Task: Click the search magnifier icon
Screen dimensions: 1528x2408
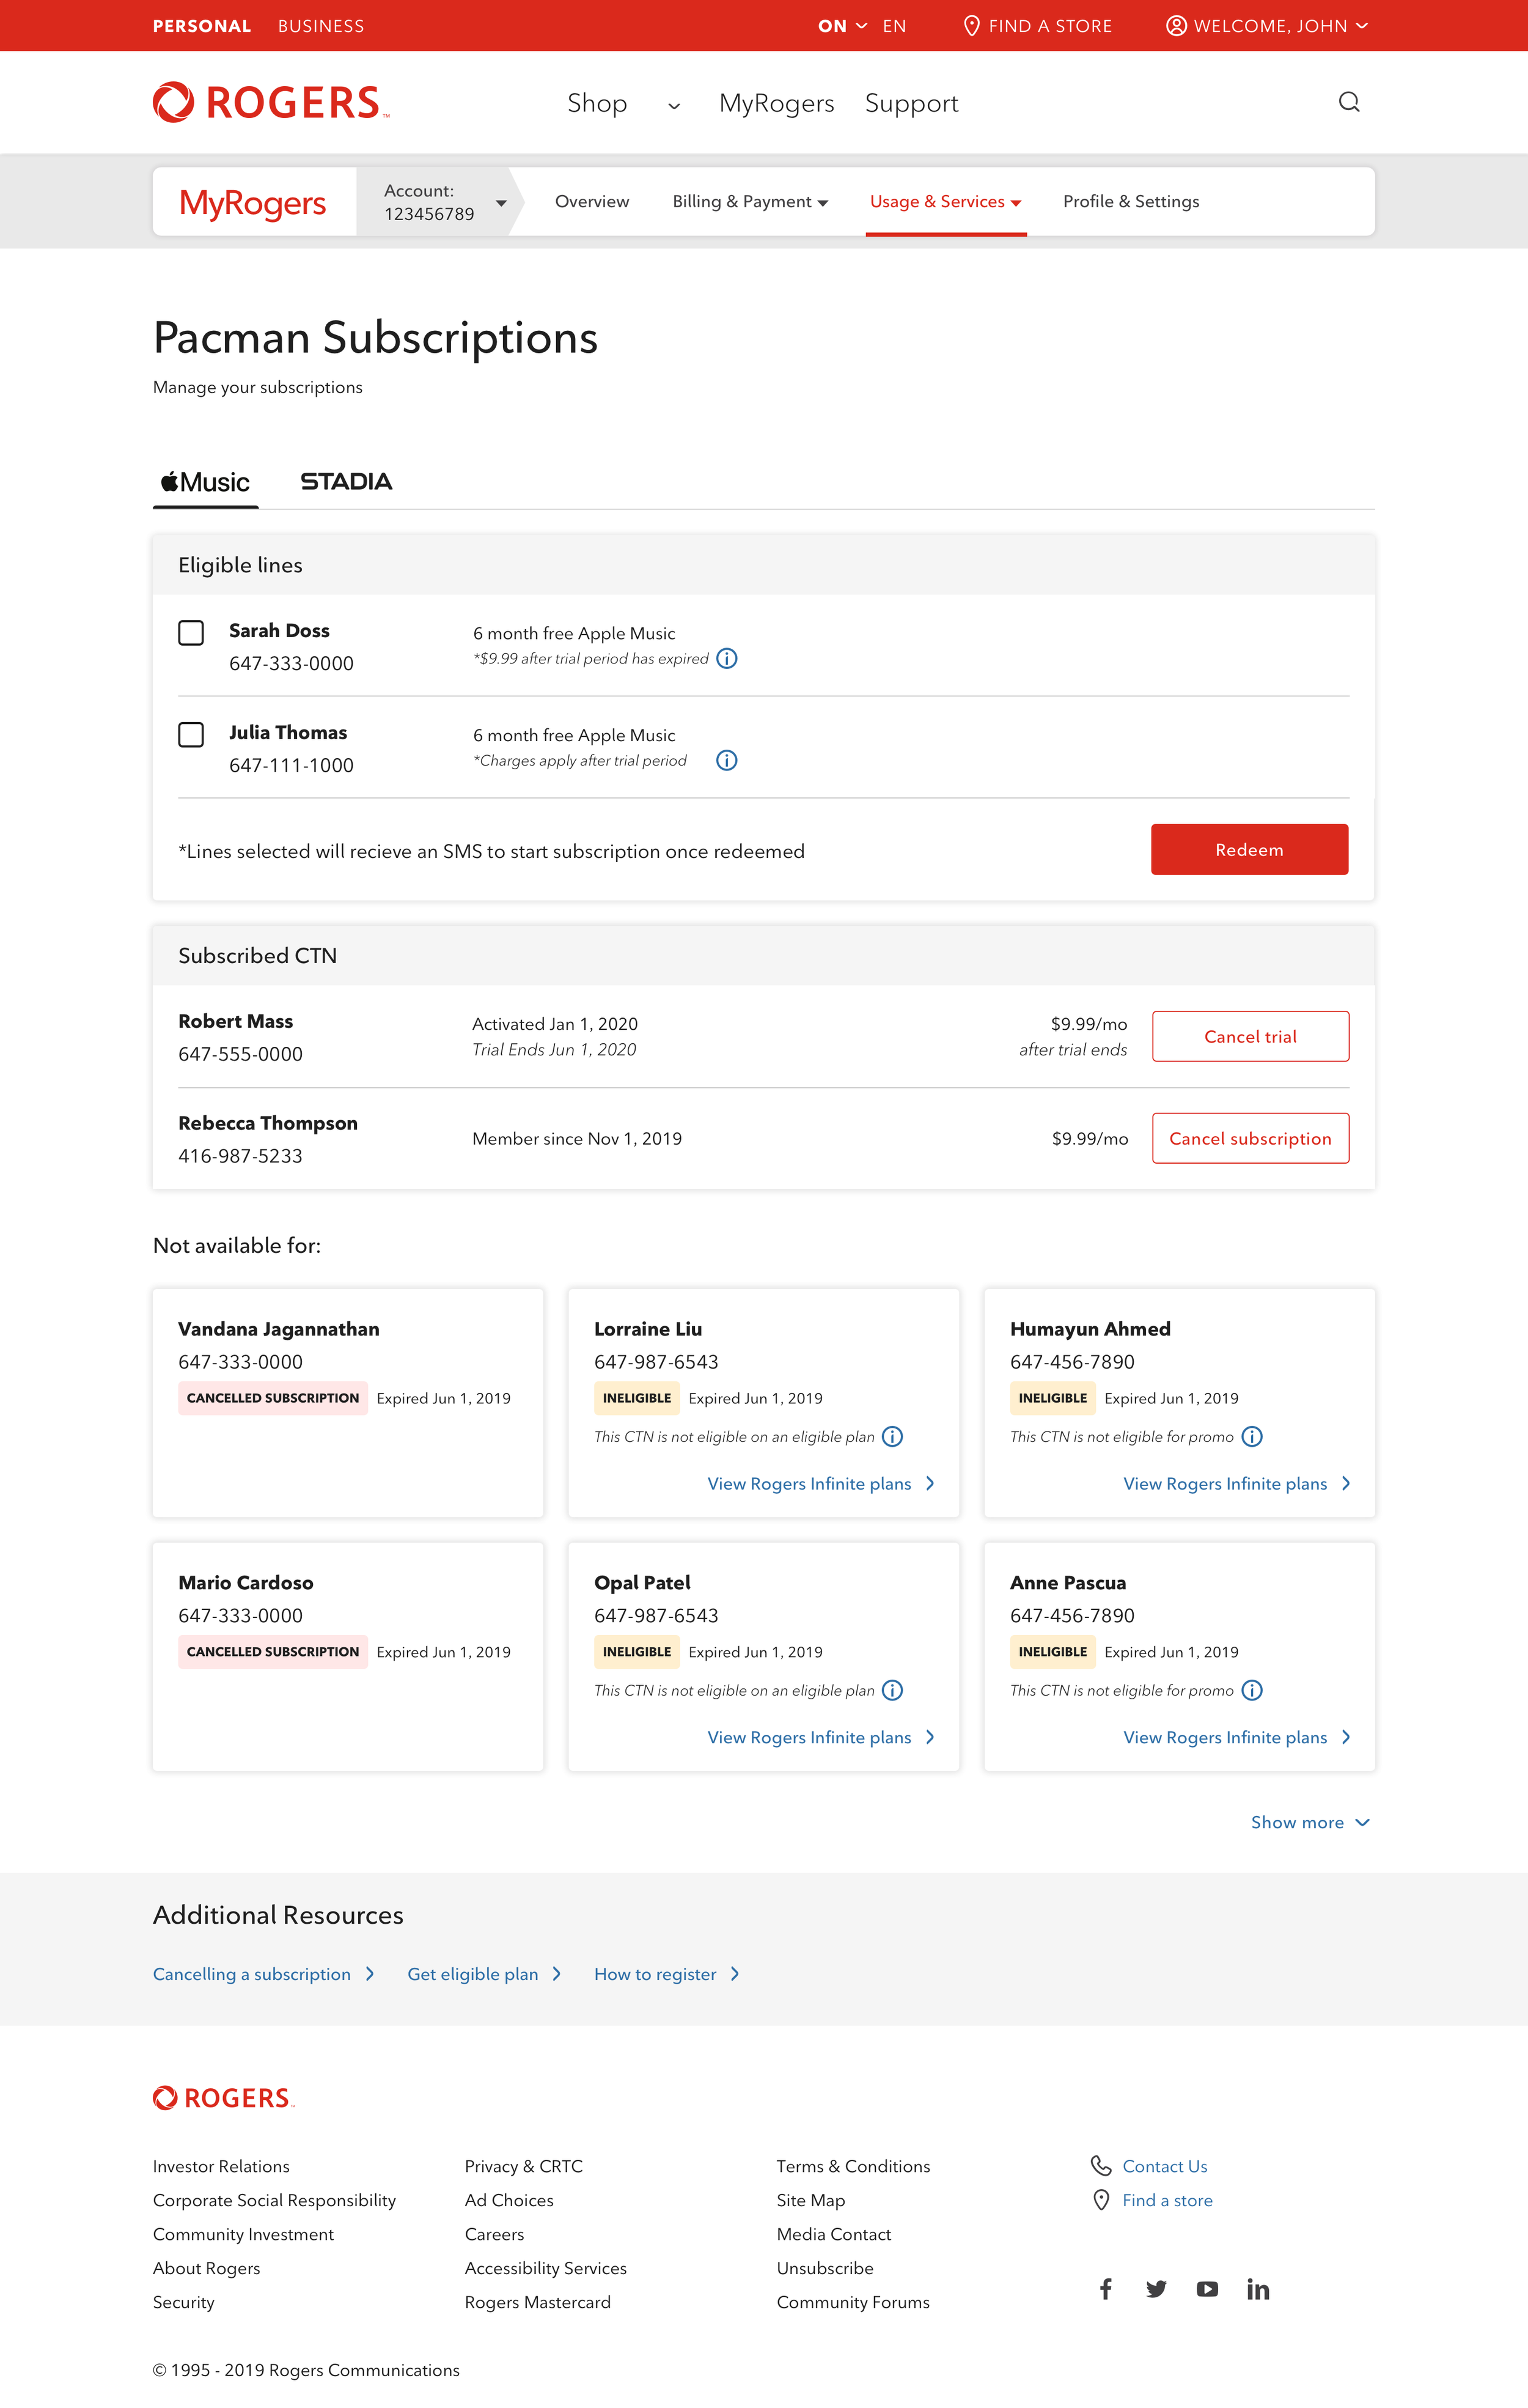Action: coord(1348,102)
